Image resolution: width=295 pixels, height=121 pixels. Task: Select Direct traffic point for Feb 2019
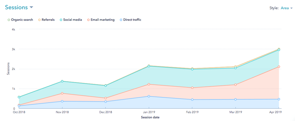point(192,100)
